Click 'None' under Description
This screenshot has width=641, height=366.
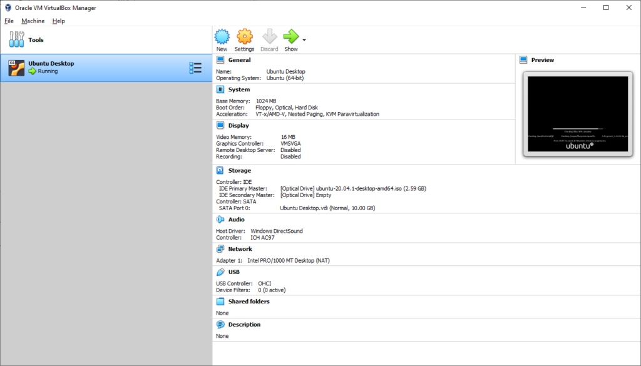[x=222, y=336]
